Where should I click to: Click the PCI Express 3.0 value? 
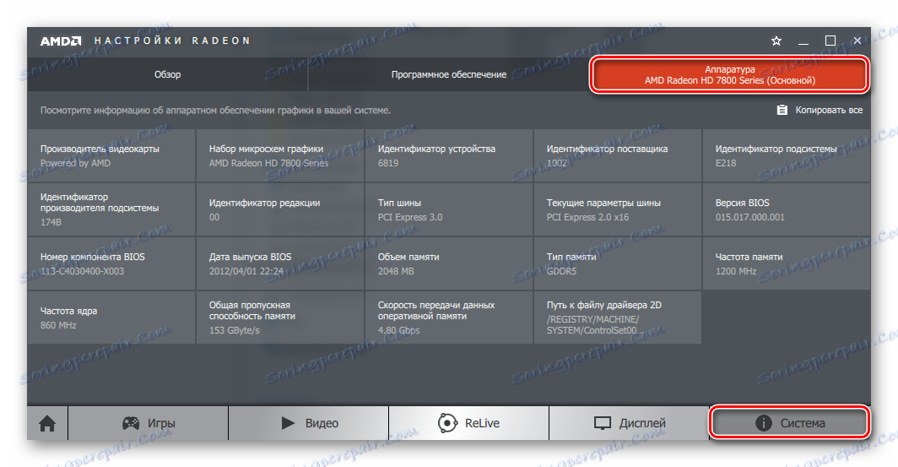pos(410,217)
